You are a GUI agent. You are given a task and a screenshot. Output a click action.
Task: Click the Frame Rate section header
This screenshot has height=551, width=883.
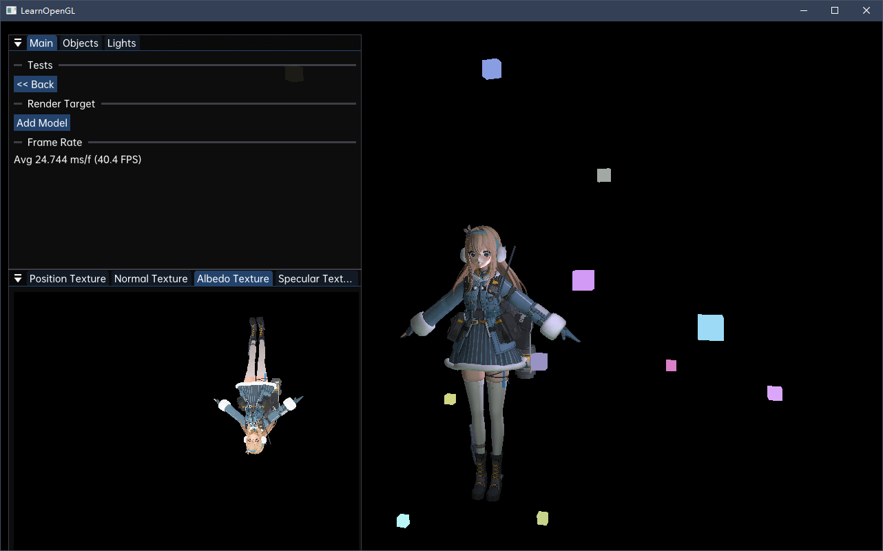(x=54, y=142)
